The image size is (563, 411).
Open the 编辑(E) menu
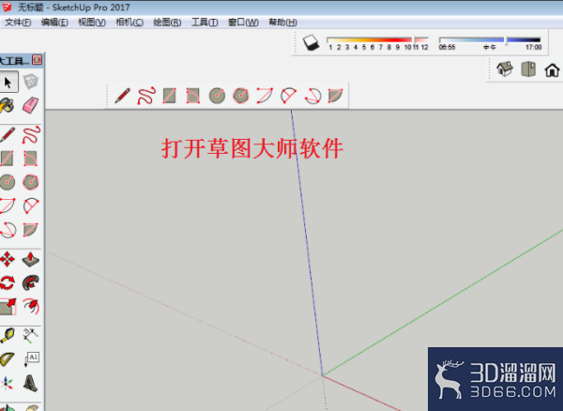(x=54, y=23)
